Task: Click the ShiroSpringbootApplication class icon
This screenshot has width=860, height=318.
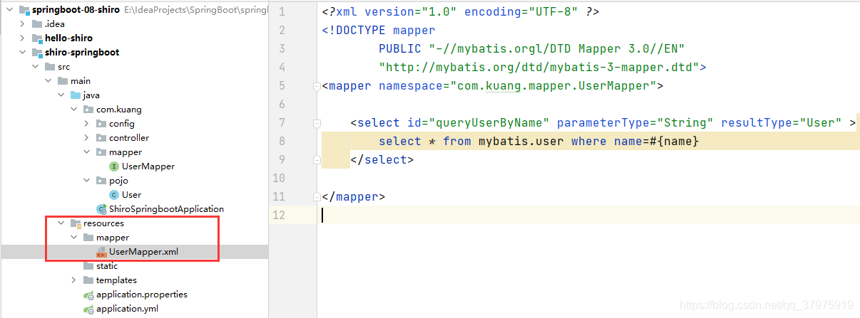Action: click(101, 209)
